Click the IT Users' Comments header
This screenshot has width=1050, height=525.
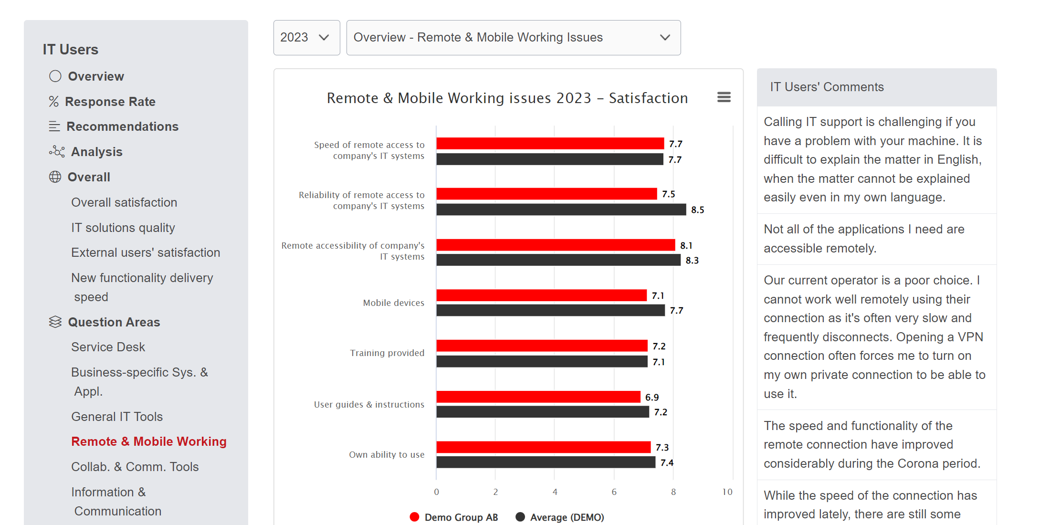[x=877, y=87]
